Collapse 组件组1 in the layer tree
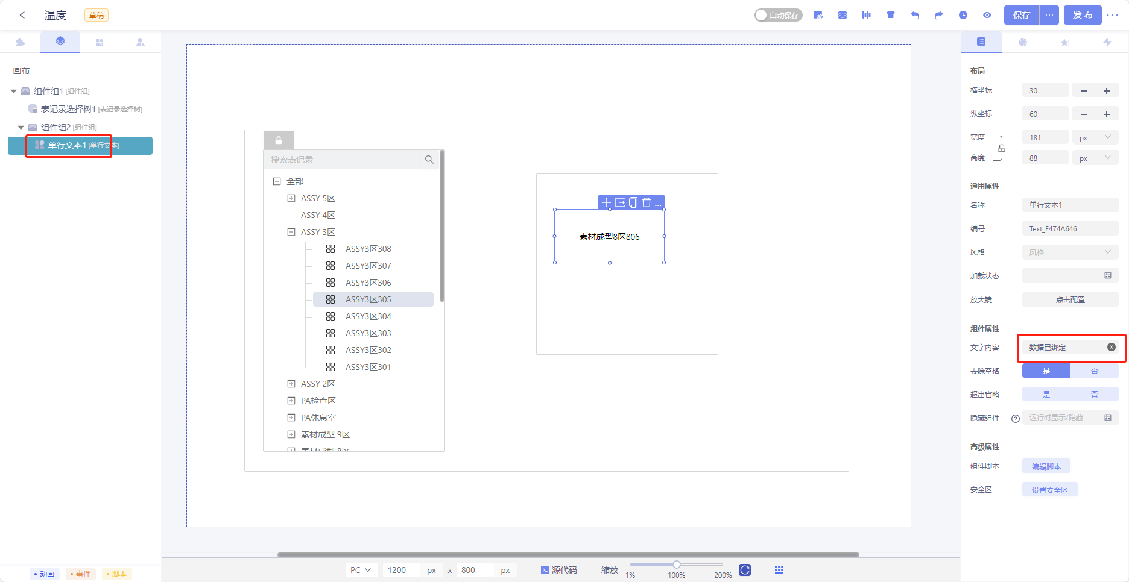Image resolution: width=1129 pixels, height=582 pixels. pos(13,92)
